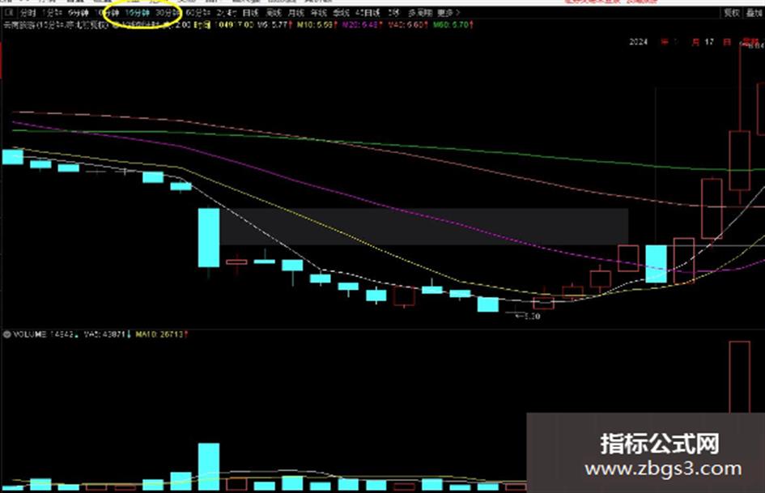Click the M5: 5.77 moving average label
Image resolution: width=765 pixels, height=493 pixels.
pyautogui.click(x=274, y=24)
